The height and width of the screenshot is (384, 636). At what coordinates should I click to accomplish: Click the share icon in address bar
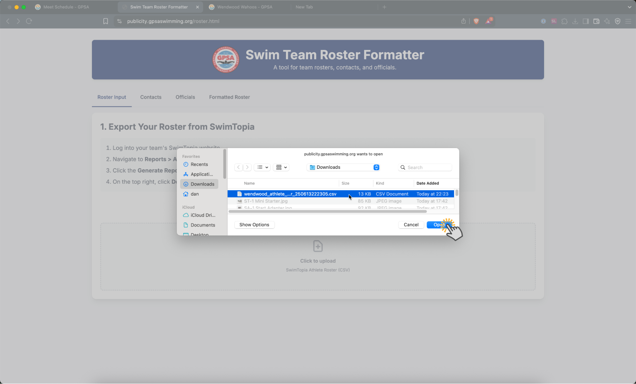(463, 21)
